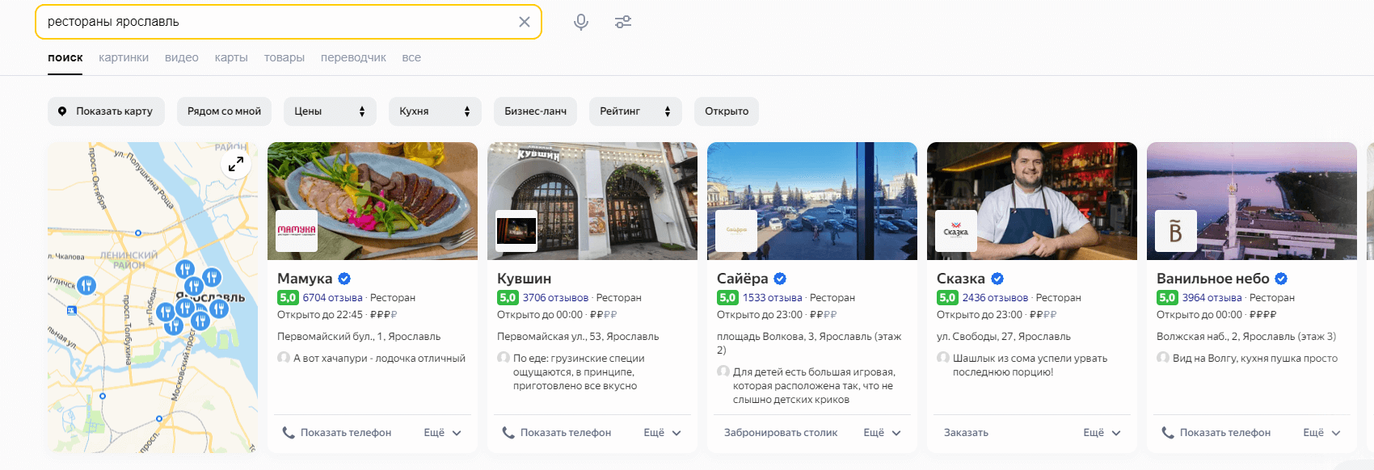The width and height of the screenshot is (1374, 470).
Task: Click the review А вот хачапури - лодочка отличный
Action: click(379, 359)
